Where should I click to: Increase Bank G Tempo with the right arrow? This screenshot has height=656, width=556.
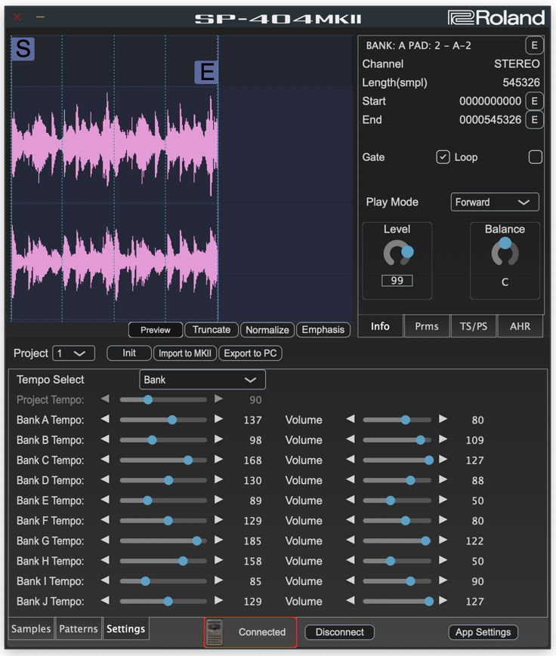click(218, 540)
